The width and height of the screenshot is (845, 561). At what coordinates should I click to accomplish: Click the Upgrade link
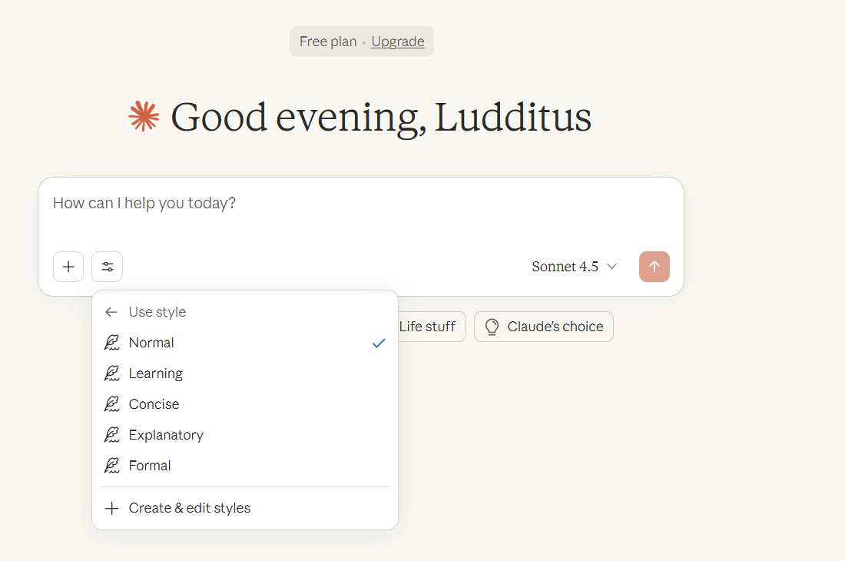(398, 41)
